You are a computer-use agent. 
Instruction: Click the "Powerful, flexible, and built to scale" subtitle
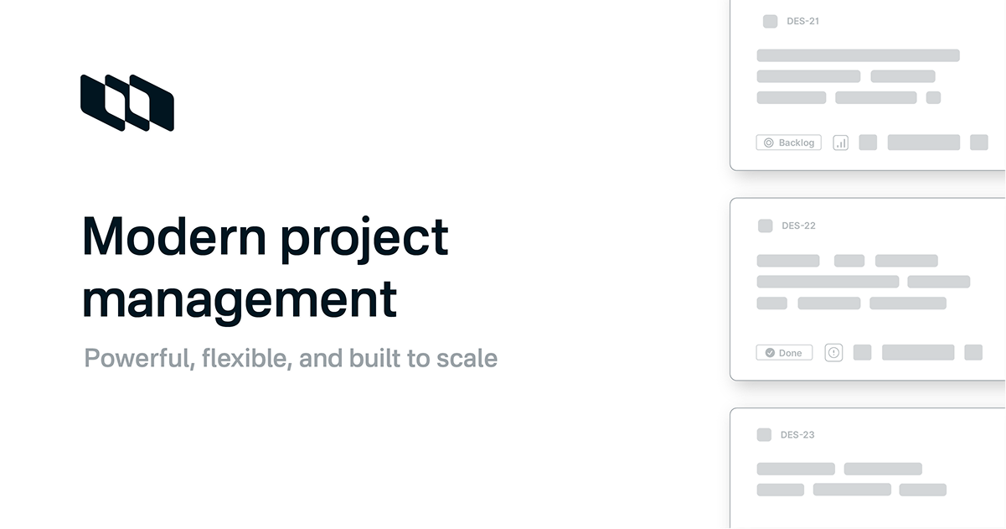(291, 359)
